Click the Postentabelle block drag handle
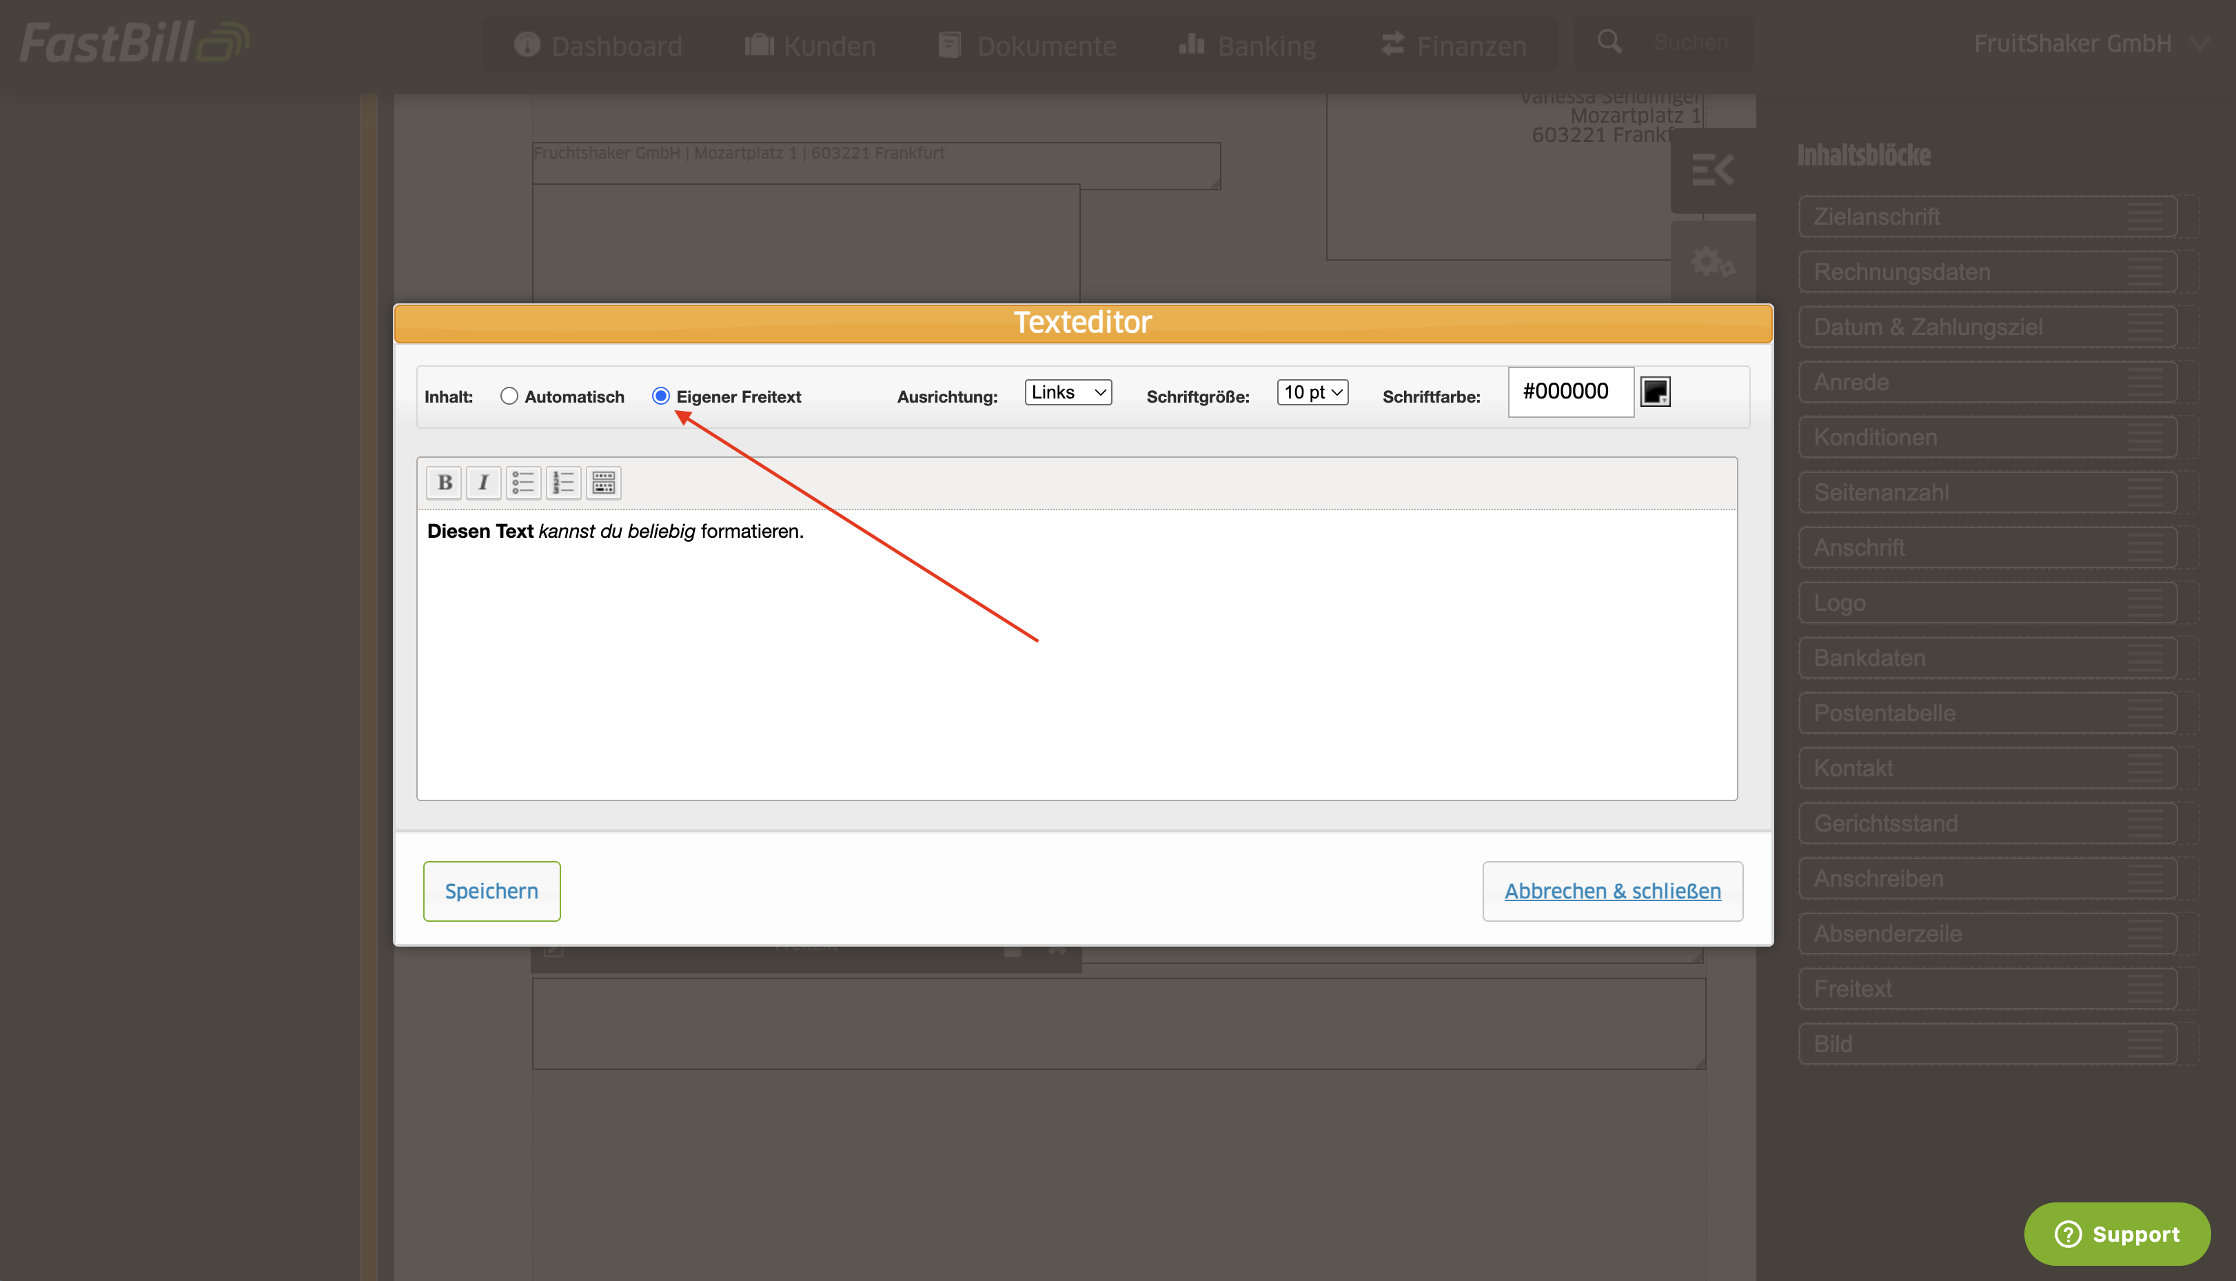Screen dimensions: 2236x1281 click(x=2146, y=713)
